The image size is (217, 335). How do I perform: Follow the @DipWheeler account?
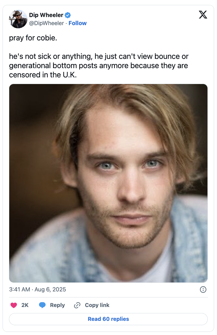(x=78, y=23)
